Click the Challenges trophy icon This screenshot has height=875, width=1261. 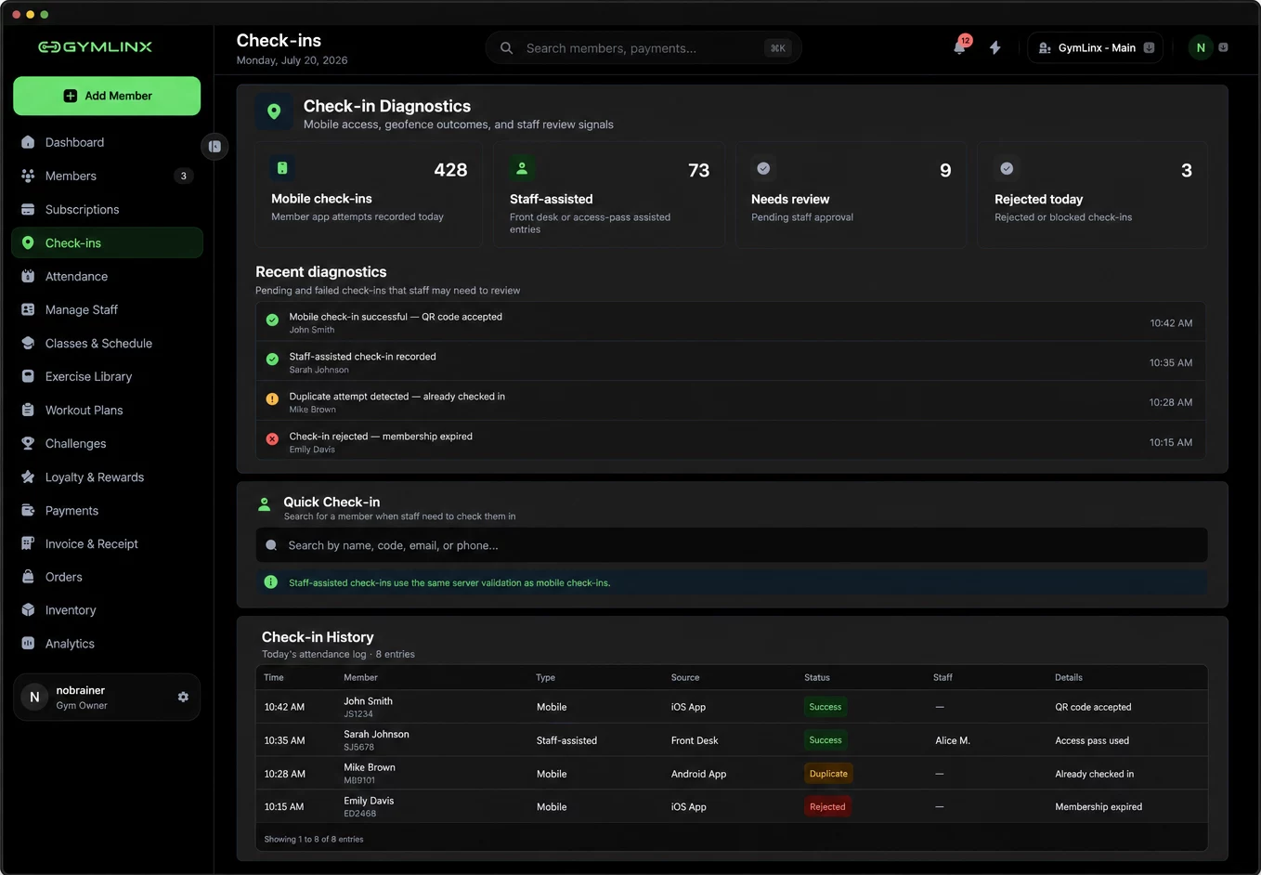[x=28, y=443]
